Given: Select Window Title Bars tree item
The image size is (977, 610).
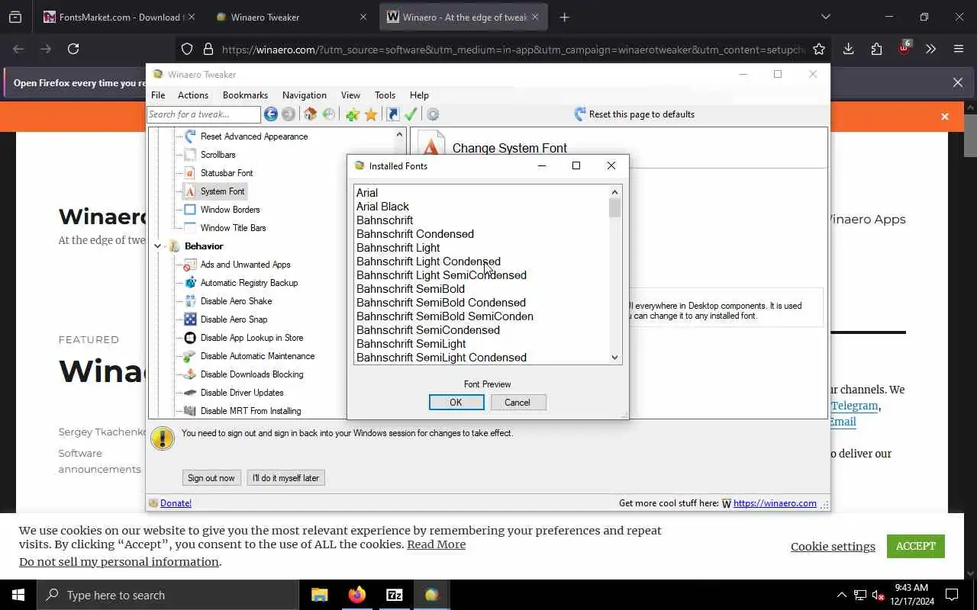Looking at the screenshot, I should point(233,228).
